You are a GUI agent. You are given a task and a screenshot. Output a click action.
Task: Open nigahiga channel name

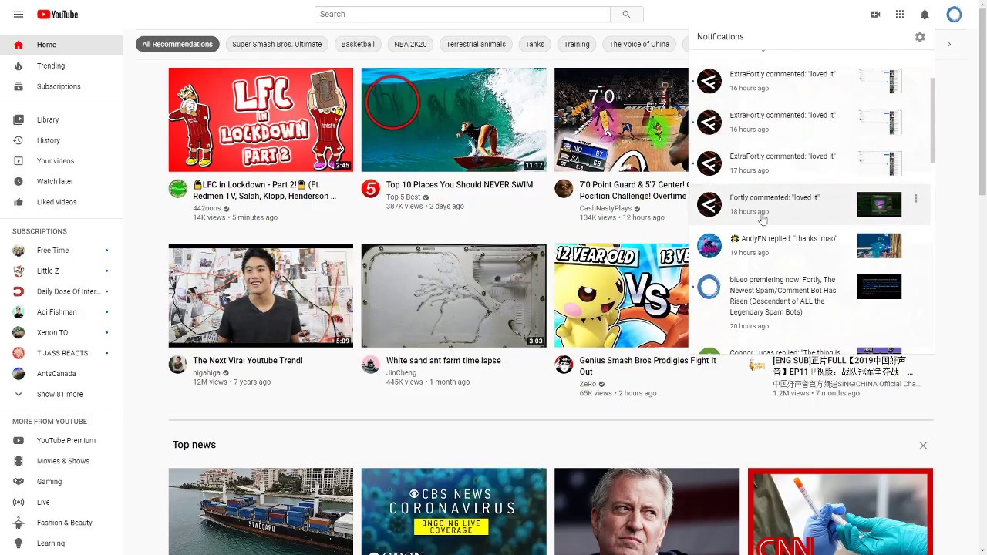[207, 373]
